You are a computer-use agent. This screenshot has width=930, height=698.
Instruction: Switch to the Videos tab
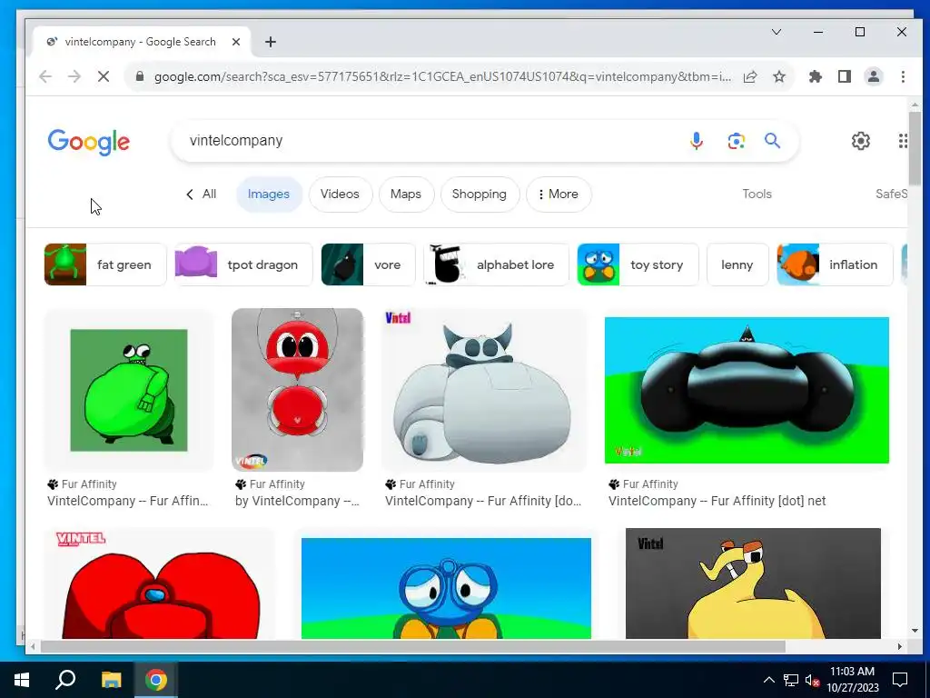point(340,194)
